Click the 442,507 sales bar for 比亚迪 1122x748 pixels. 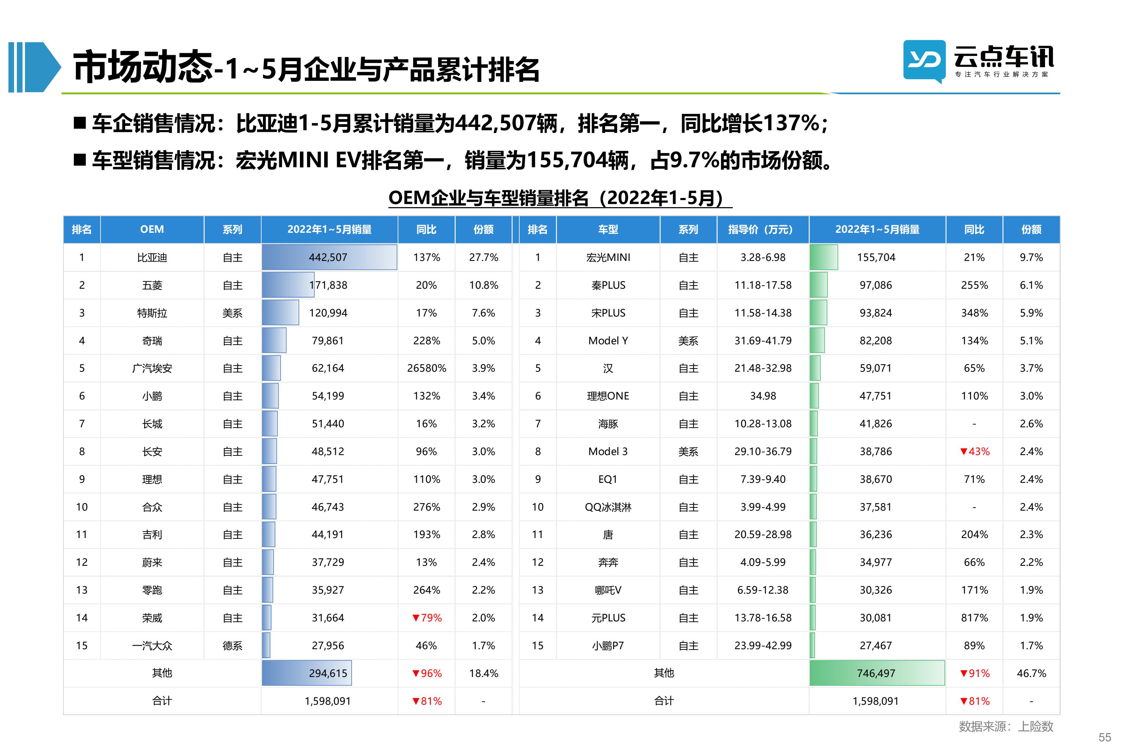[x=329, y=258]
